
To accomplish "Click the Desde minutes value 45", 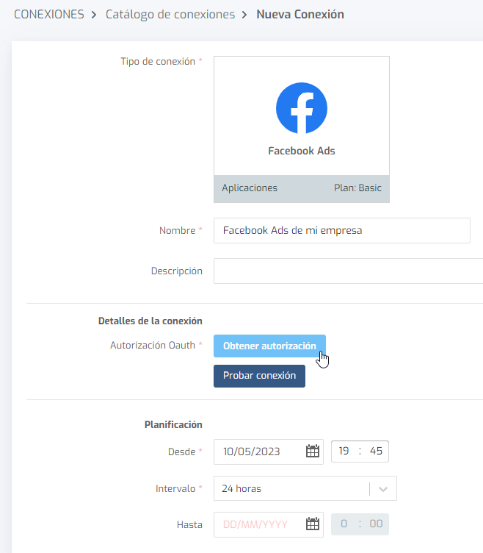I will coord(376,451).
